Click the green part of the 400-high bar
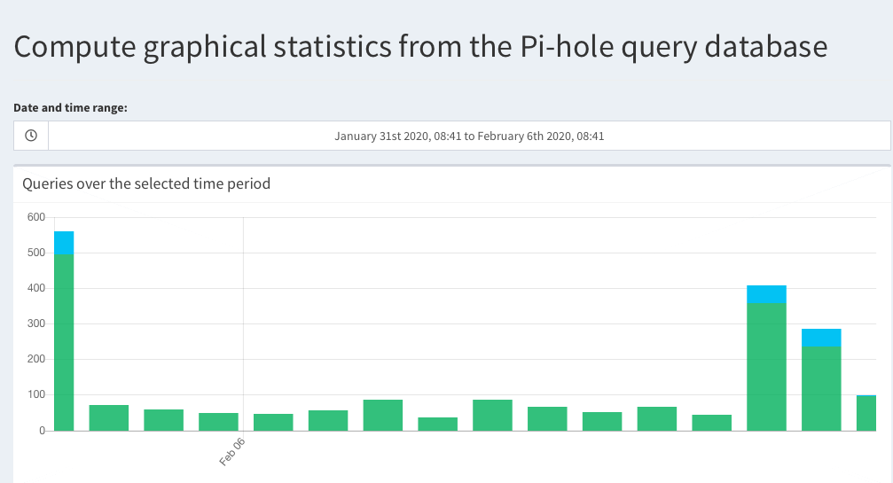The width and height of the screenshot is (893, 483). 766,367
